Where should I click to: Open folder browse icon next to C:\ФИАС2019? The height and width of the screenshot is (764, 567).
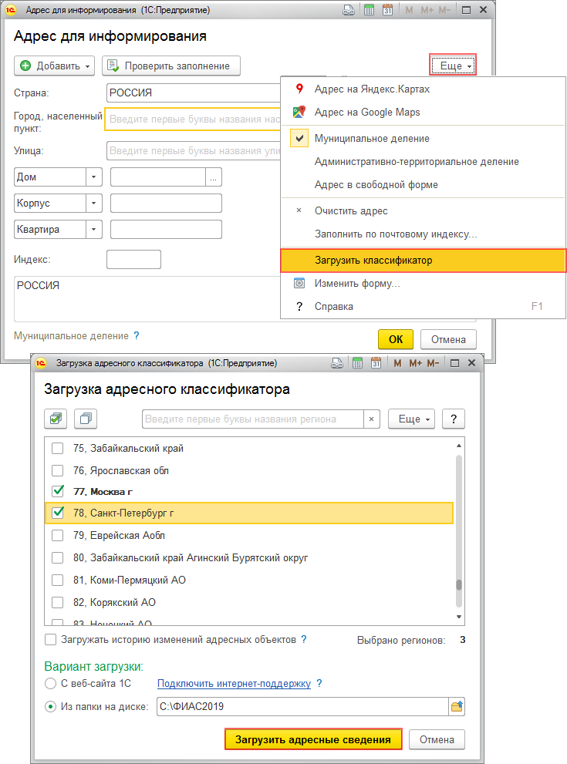pyautogui.click(x=457, y=706)
